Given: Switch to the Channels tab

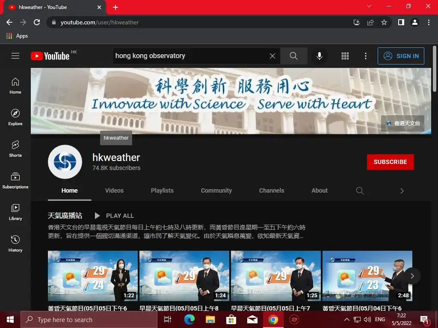Looking at the screenshot, I should (x=272, y=190).
